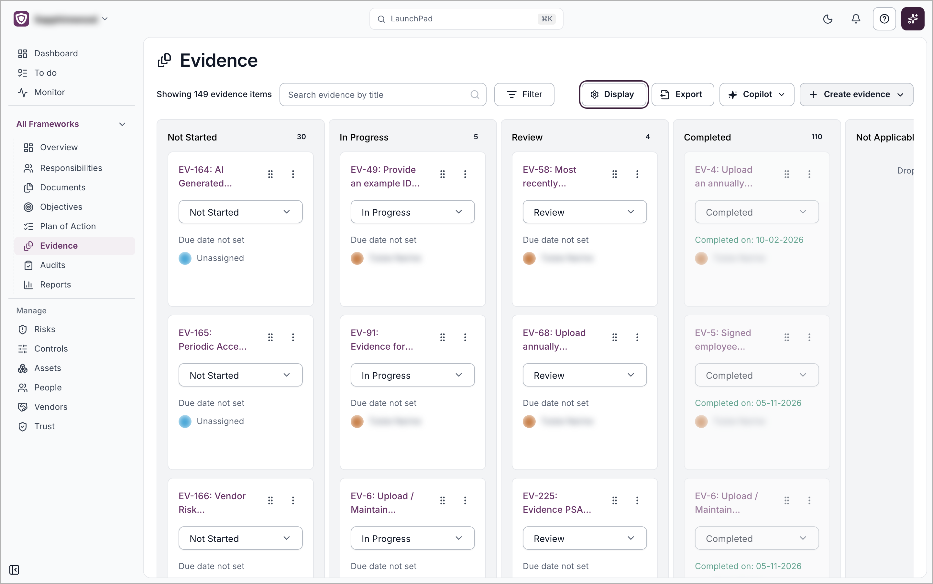
Task: Grab the drag handle on EV-91 card
Action: (442, 337)
